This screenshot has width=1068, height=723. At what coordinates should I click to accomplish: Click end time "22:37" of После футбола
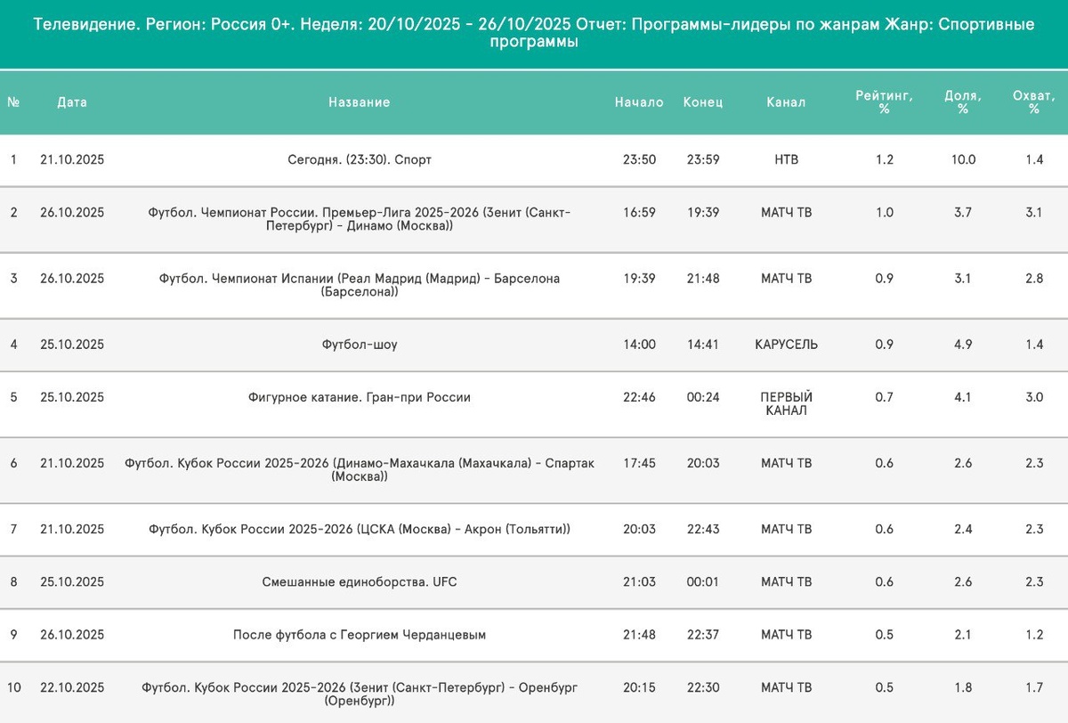(703, 636)
